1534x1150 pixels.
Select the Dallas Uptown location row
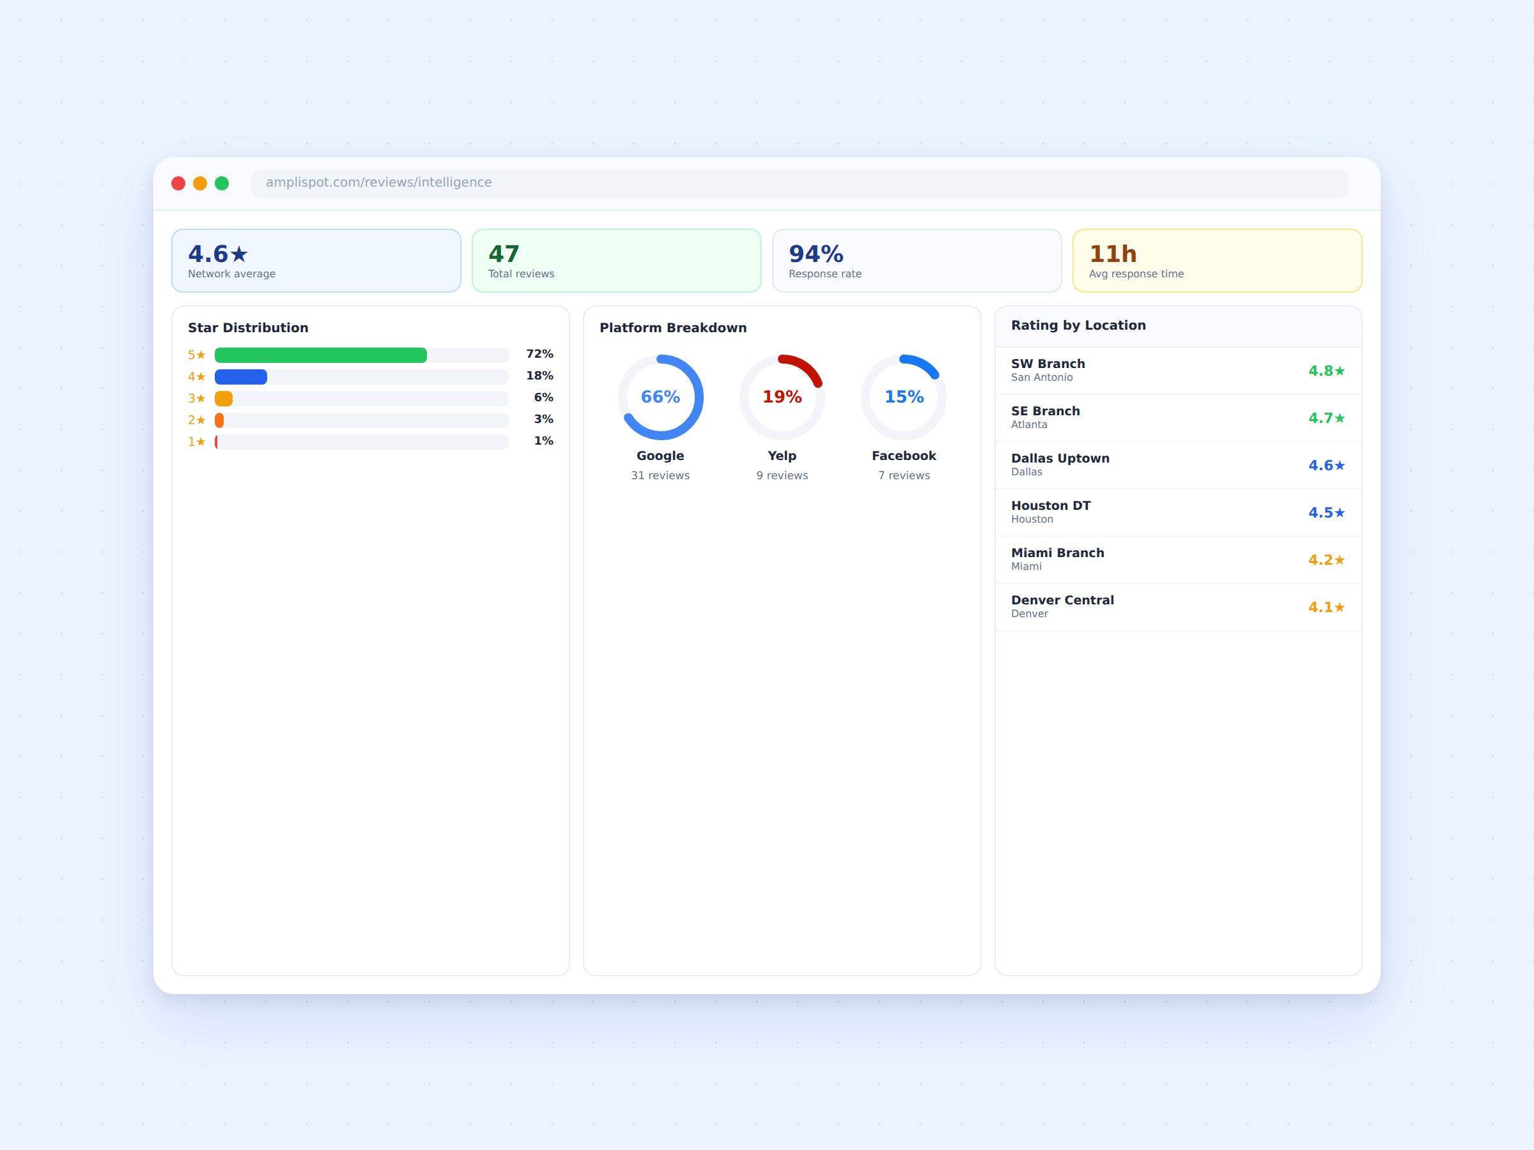click(1178, 465)
